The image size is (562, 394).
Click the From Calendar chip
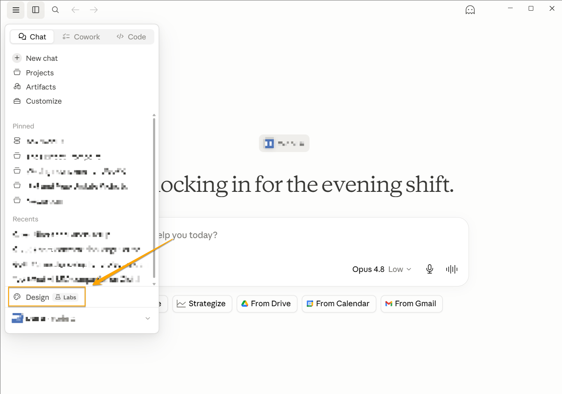click(339, 304)
